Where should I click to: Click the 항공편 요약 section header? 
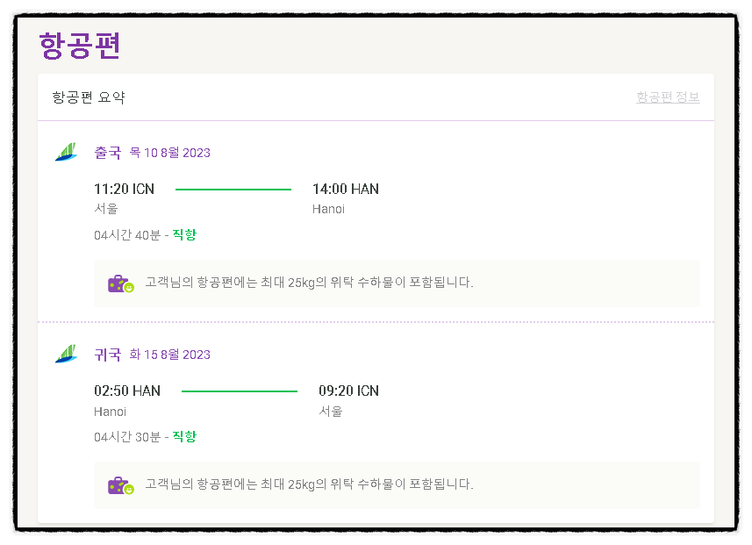click(x=89, y=97)
